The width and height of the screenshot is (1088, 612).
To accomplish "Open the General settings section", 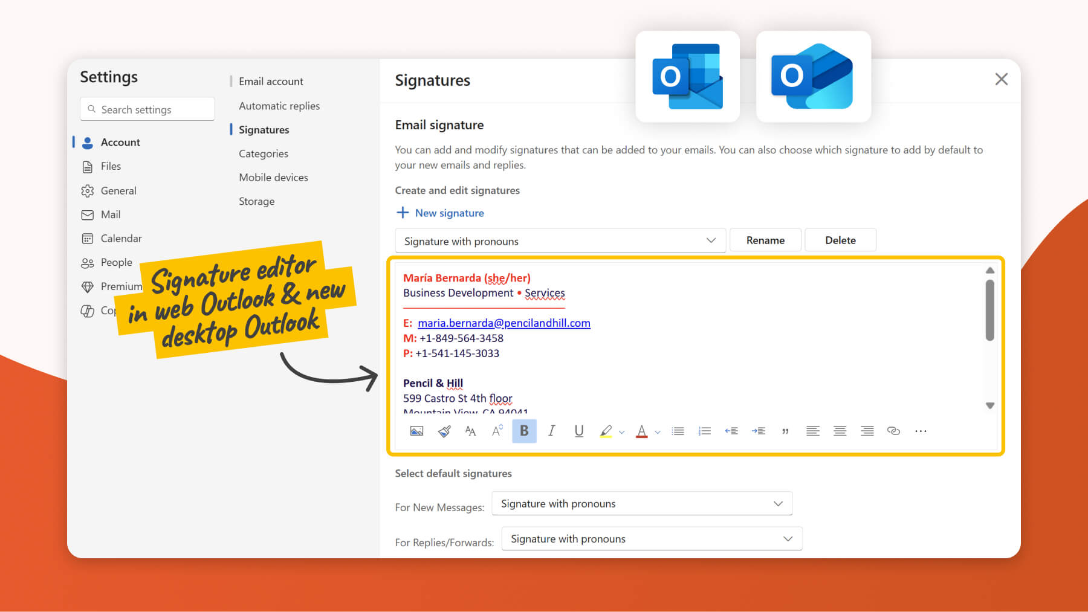I will click(x=109, y=190).
